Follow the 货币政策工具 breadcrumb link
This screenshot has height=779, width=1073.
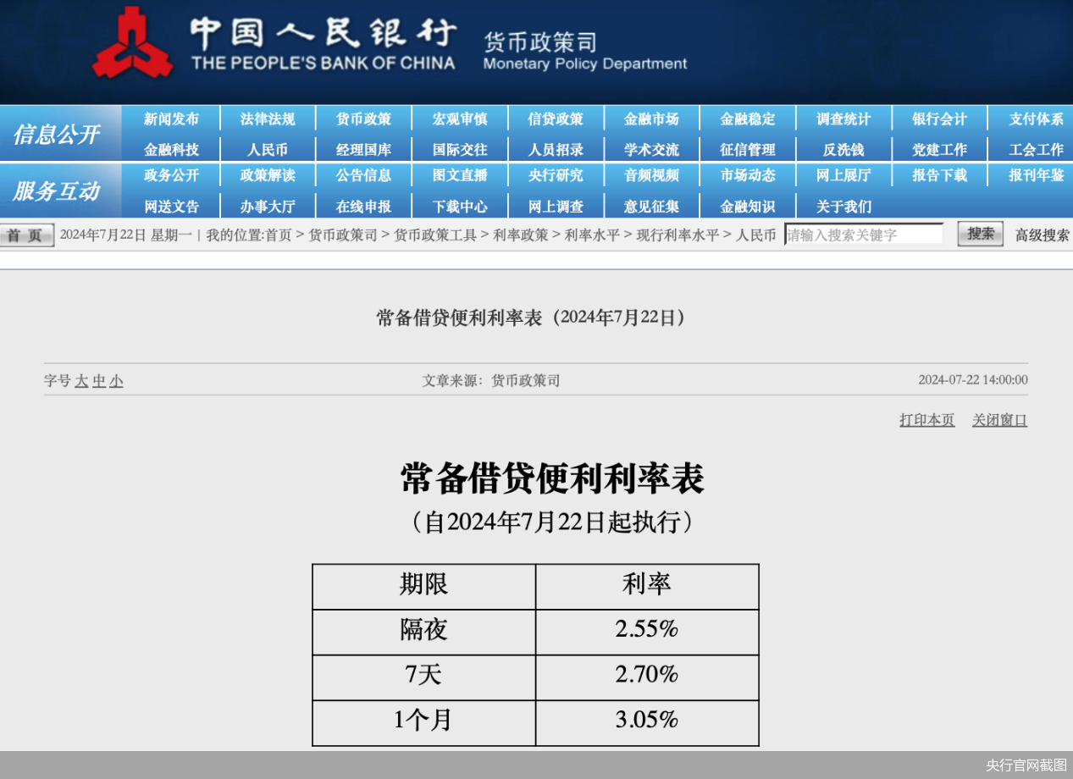[x=435, y=235]
